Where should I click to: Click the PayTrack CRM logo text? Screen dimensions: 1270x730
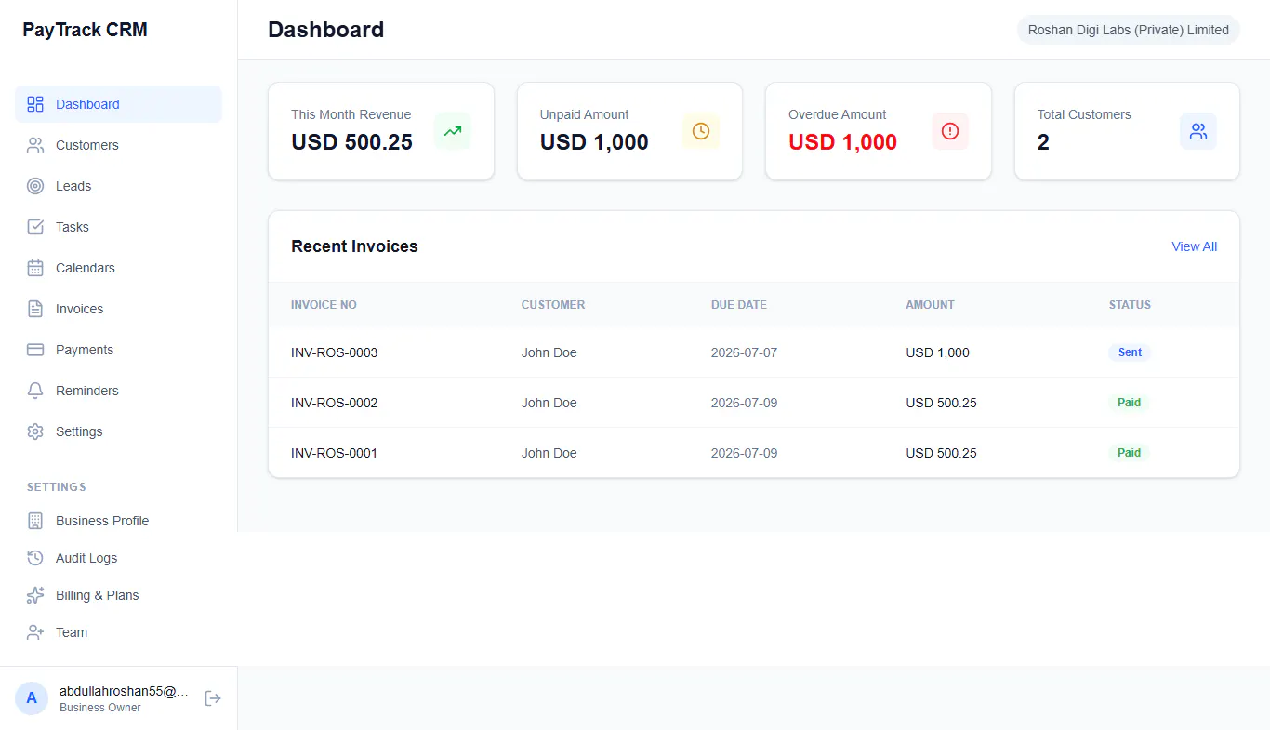click(85, 30)
